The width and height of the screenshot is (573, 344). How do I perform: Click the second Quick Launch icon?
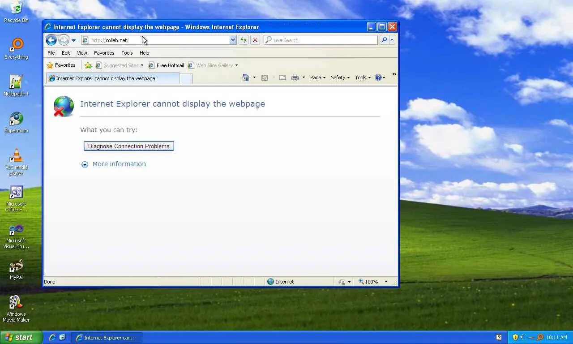(x=62, y=337)
